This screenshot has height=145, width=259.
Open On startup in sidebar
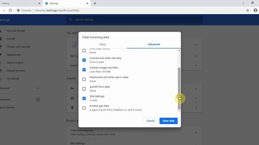coord(13,79)
